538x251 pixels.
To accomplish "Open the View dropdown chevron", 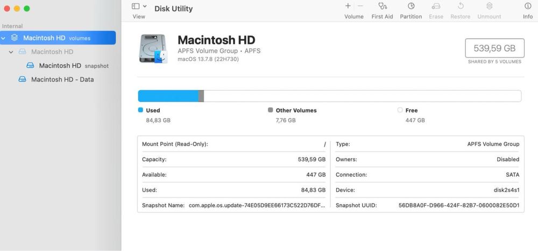I will point(145,6).
